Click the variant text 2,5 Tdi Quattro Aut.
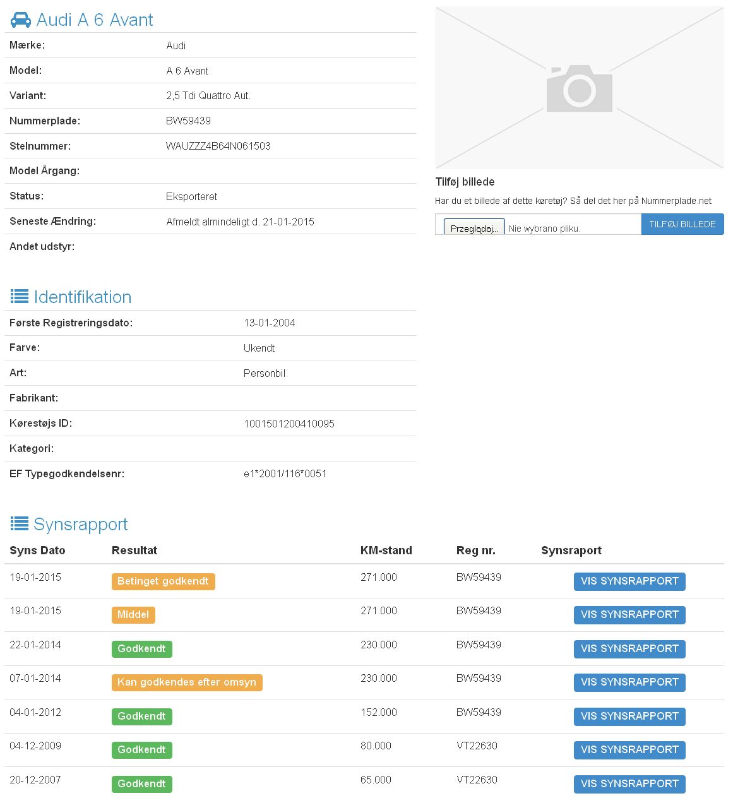 point(208,96)
